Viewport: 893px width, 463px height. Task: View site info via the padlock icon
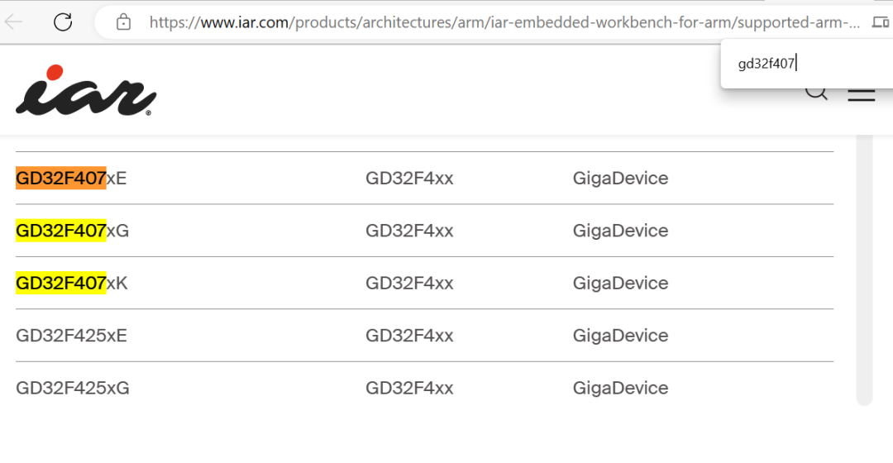(x=123, y=22)
